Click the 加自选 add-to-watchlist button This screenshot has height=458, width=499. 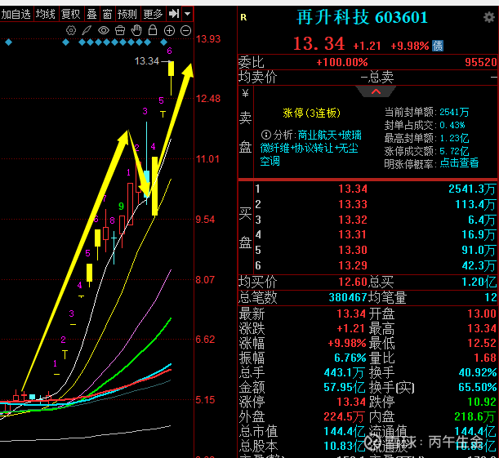point(16,14)
